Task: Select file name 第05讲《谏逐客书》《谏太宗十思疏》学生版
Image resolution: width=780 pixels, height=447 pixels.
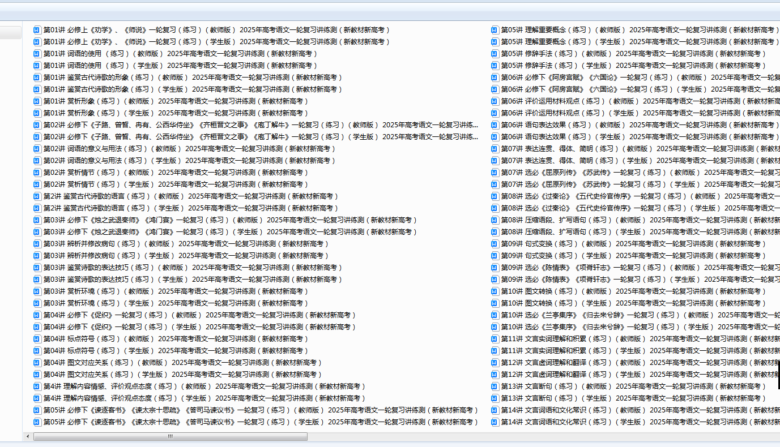Action: pos(261,422)
